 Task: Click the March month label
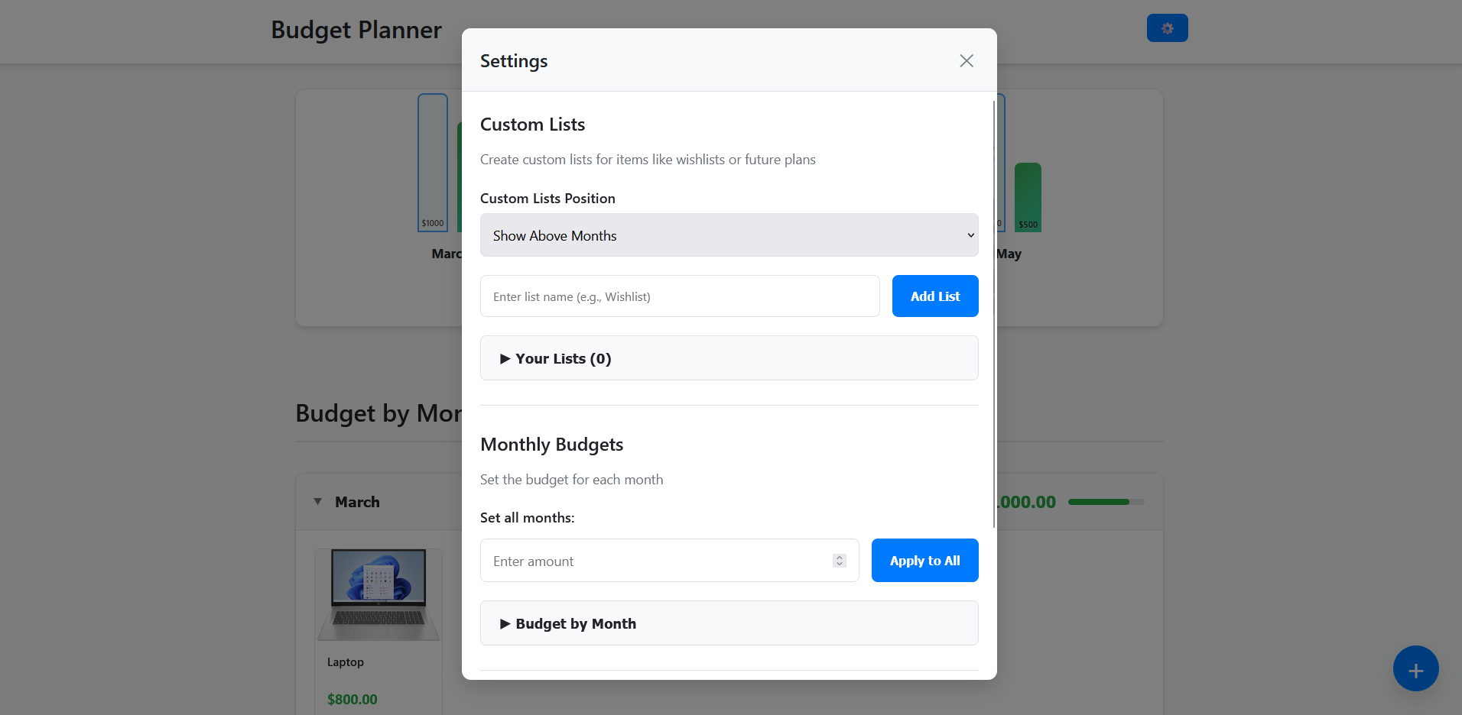(357, 502)
